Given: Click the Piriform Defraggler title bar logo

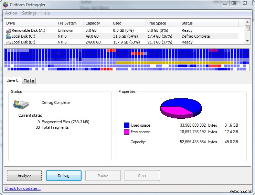Looking at the screenshot, I should click(x=6, y=5).
